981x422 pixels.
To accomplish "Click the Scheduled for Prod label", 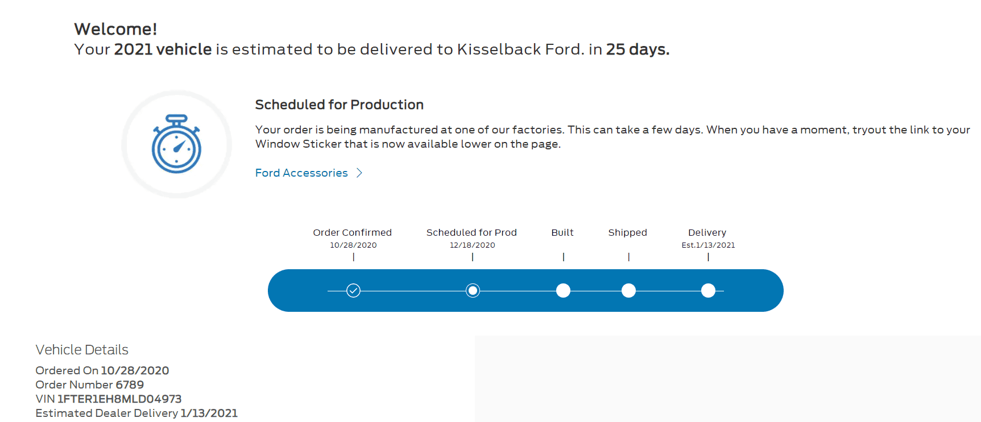I will pos(471,232).
